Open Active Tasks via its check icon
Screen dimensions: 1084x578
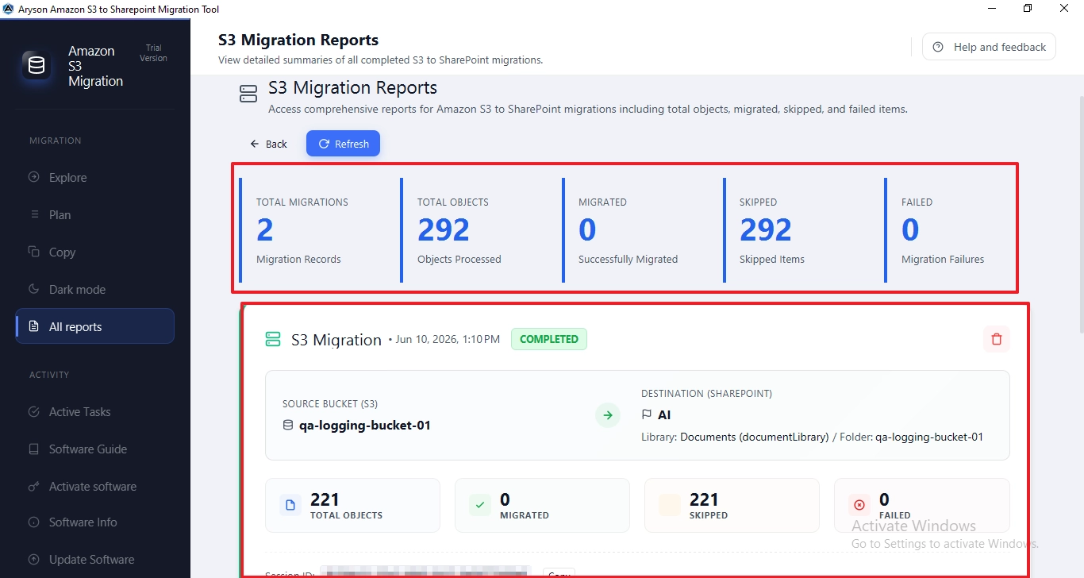[33, 411]
